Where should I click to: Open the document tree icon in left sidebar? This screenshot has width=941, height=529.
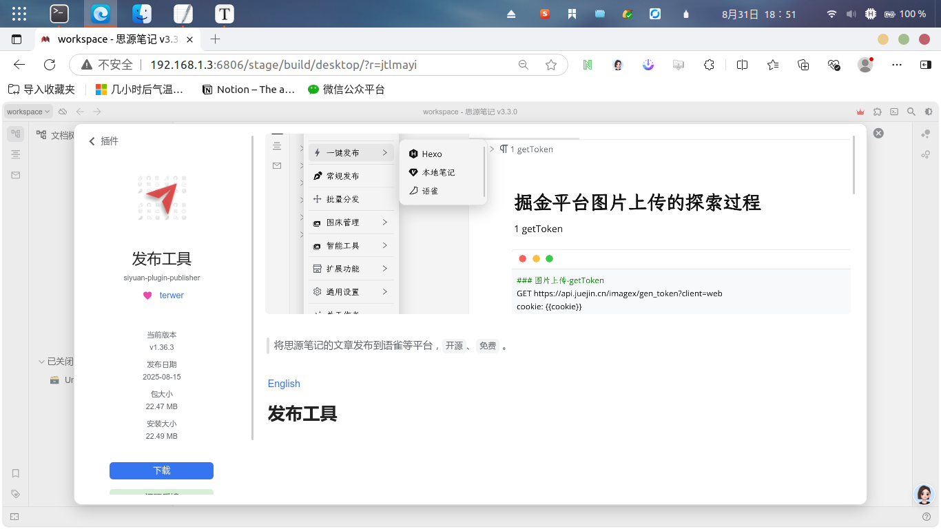[15, 134]
